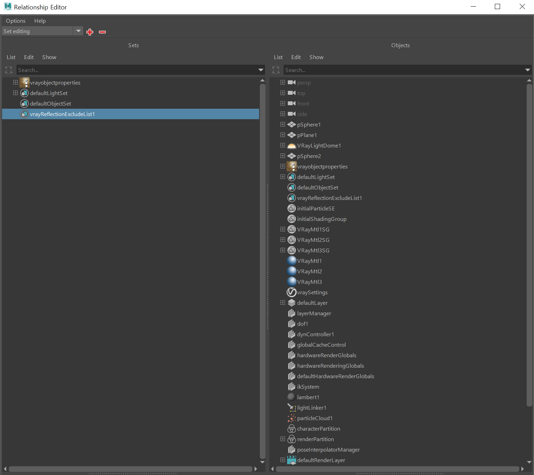The width and height of the screenshot is (534, 475).
Task: Expand the defaultRenderLayer node
Action: click(283, 460)
